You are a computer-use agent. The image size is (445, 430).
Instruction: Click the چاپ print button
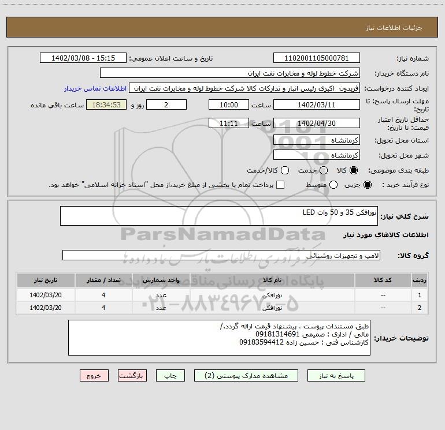click(x=170, y=376)
